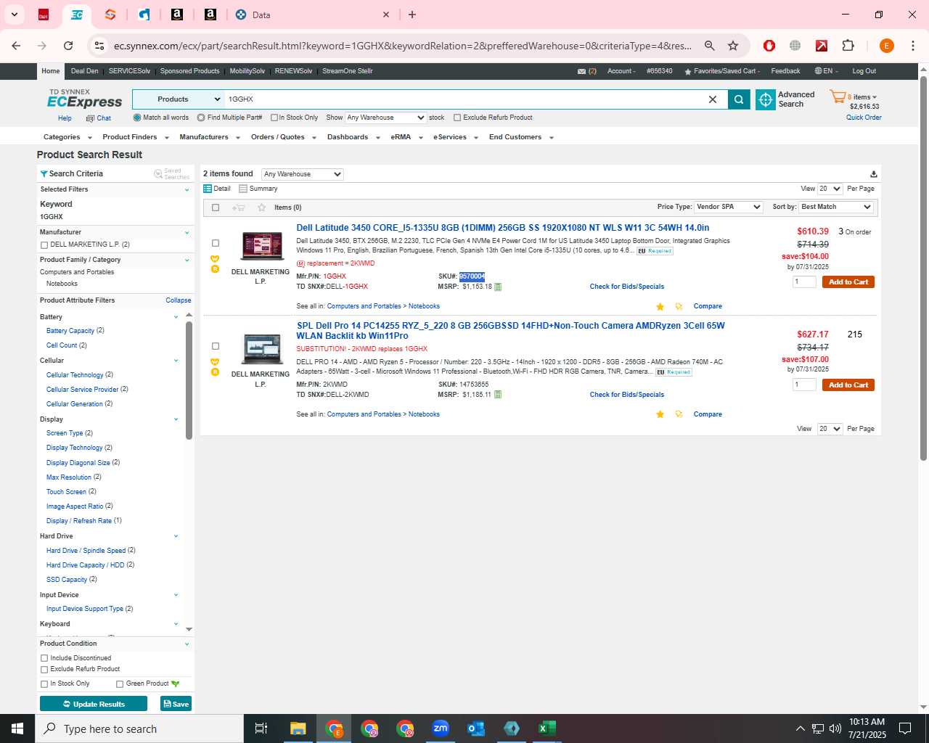Click the favorite star for Dell Latitude 3450

point(660,306)
